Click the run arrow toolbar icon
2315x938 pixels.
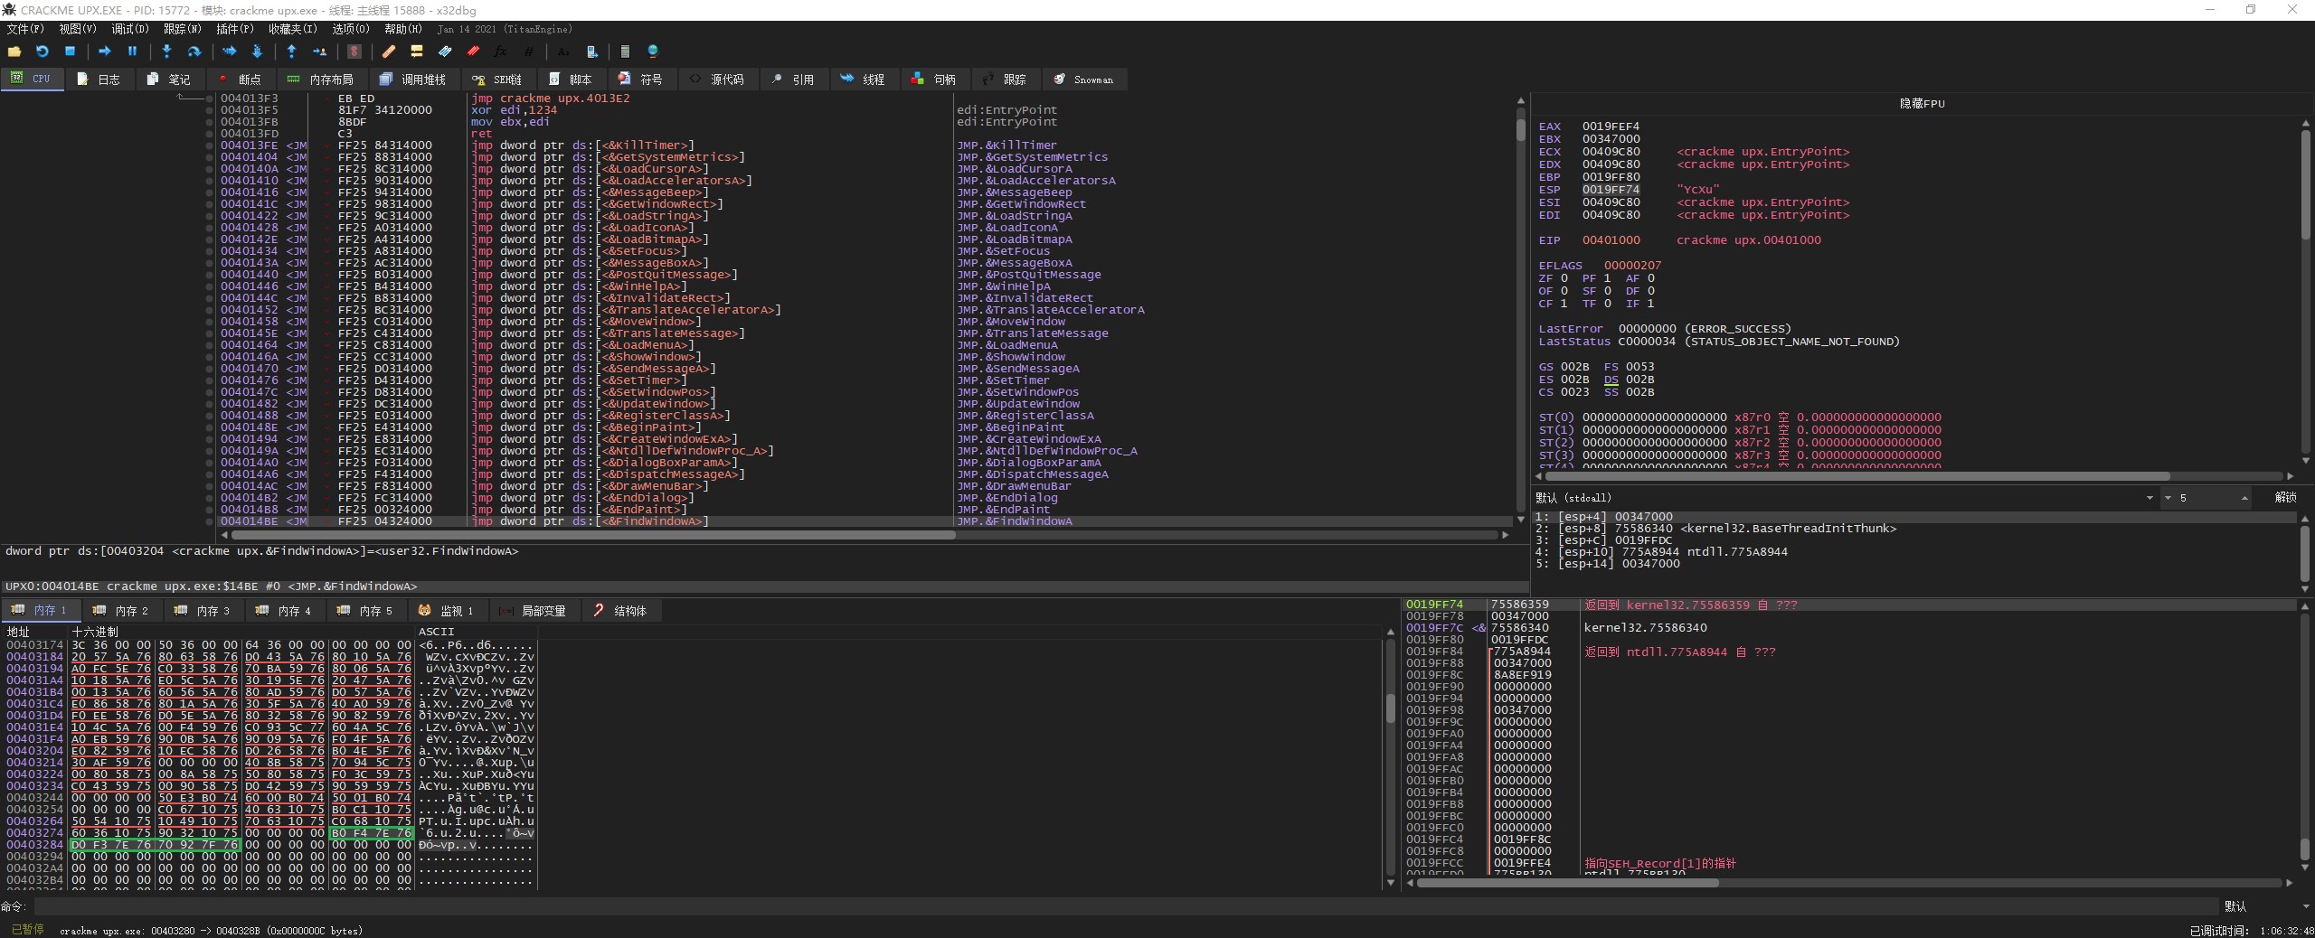pyautogui.click(x=104, y=52)
